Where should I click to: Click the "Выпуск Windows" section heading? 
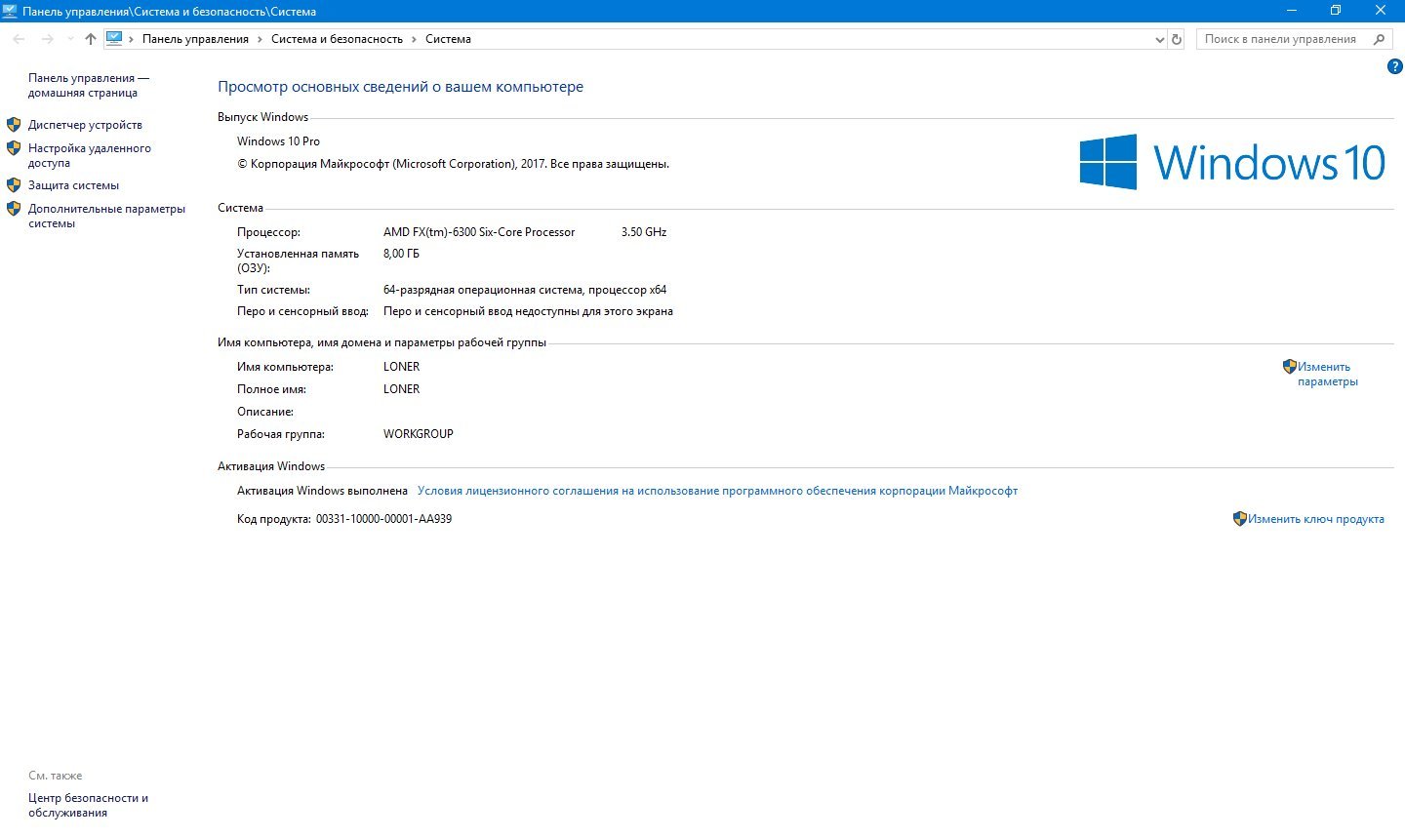(x=262, y=117)
